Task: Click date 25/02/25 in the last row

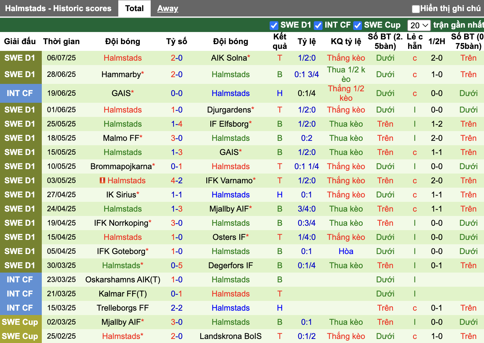Action: [61, 336]
